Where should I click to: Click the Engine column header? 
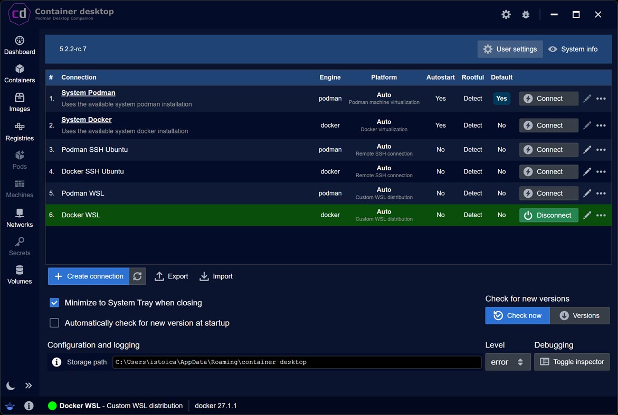[330, 77]
